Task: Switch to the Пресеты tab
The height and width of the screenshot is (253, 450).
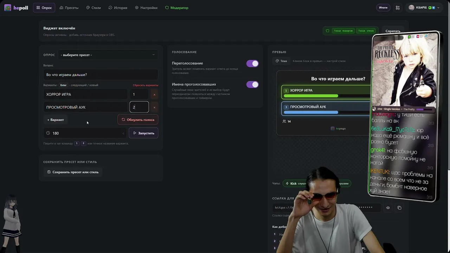Action: [x=69, y=8]
